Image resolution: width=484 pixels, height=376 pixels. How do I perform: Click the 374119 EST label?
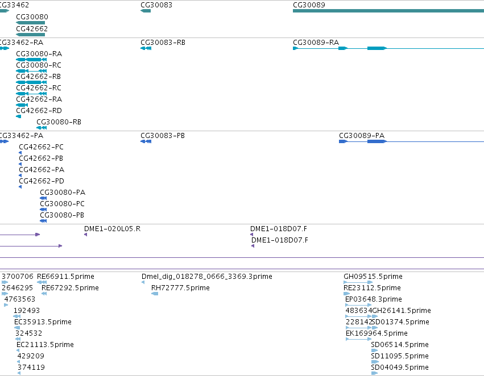tap(31, 367)
